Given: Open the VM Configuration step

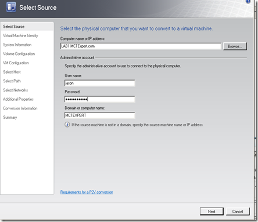Looking at the screenshot, I should coord(16,63).
